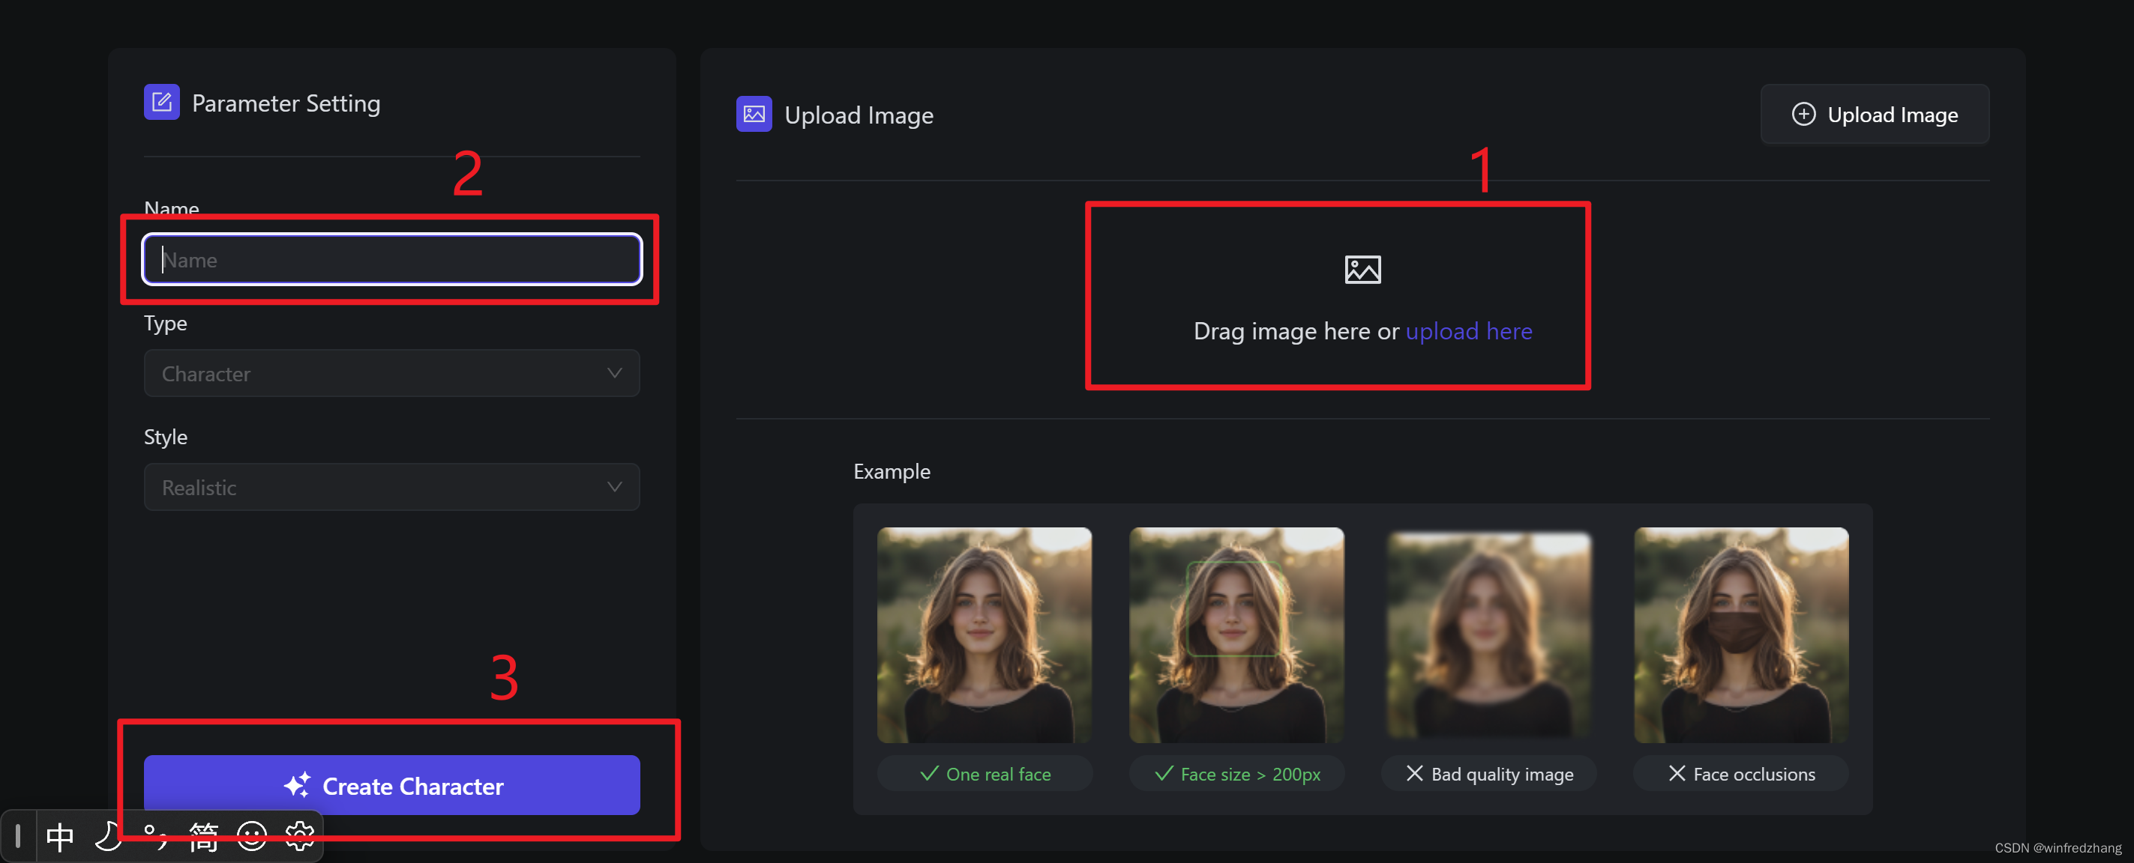Click the emoji smiley in IME toolbar
This screenshot has height=863, width=2134.
251,837
